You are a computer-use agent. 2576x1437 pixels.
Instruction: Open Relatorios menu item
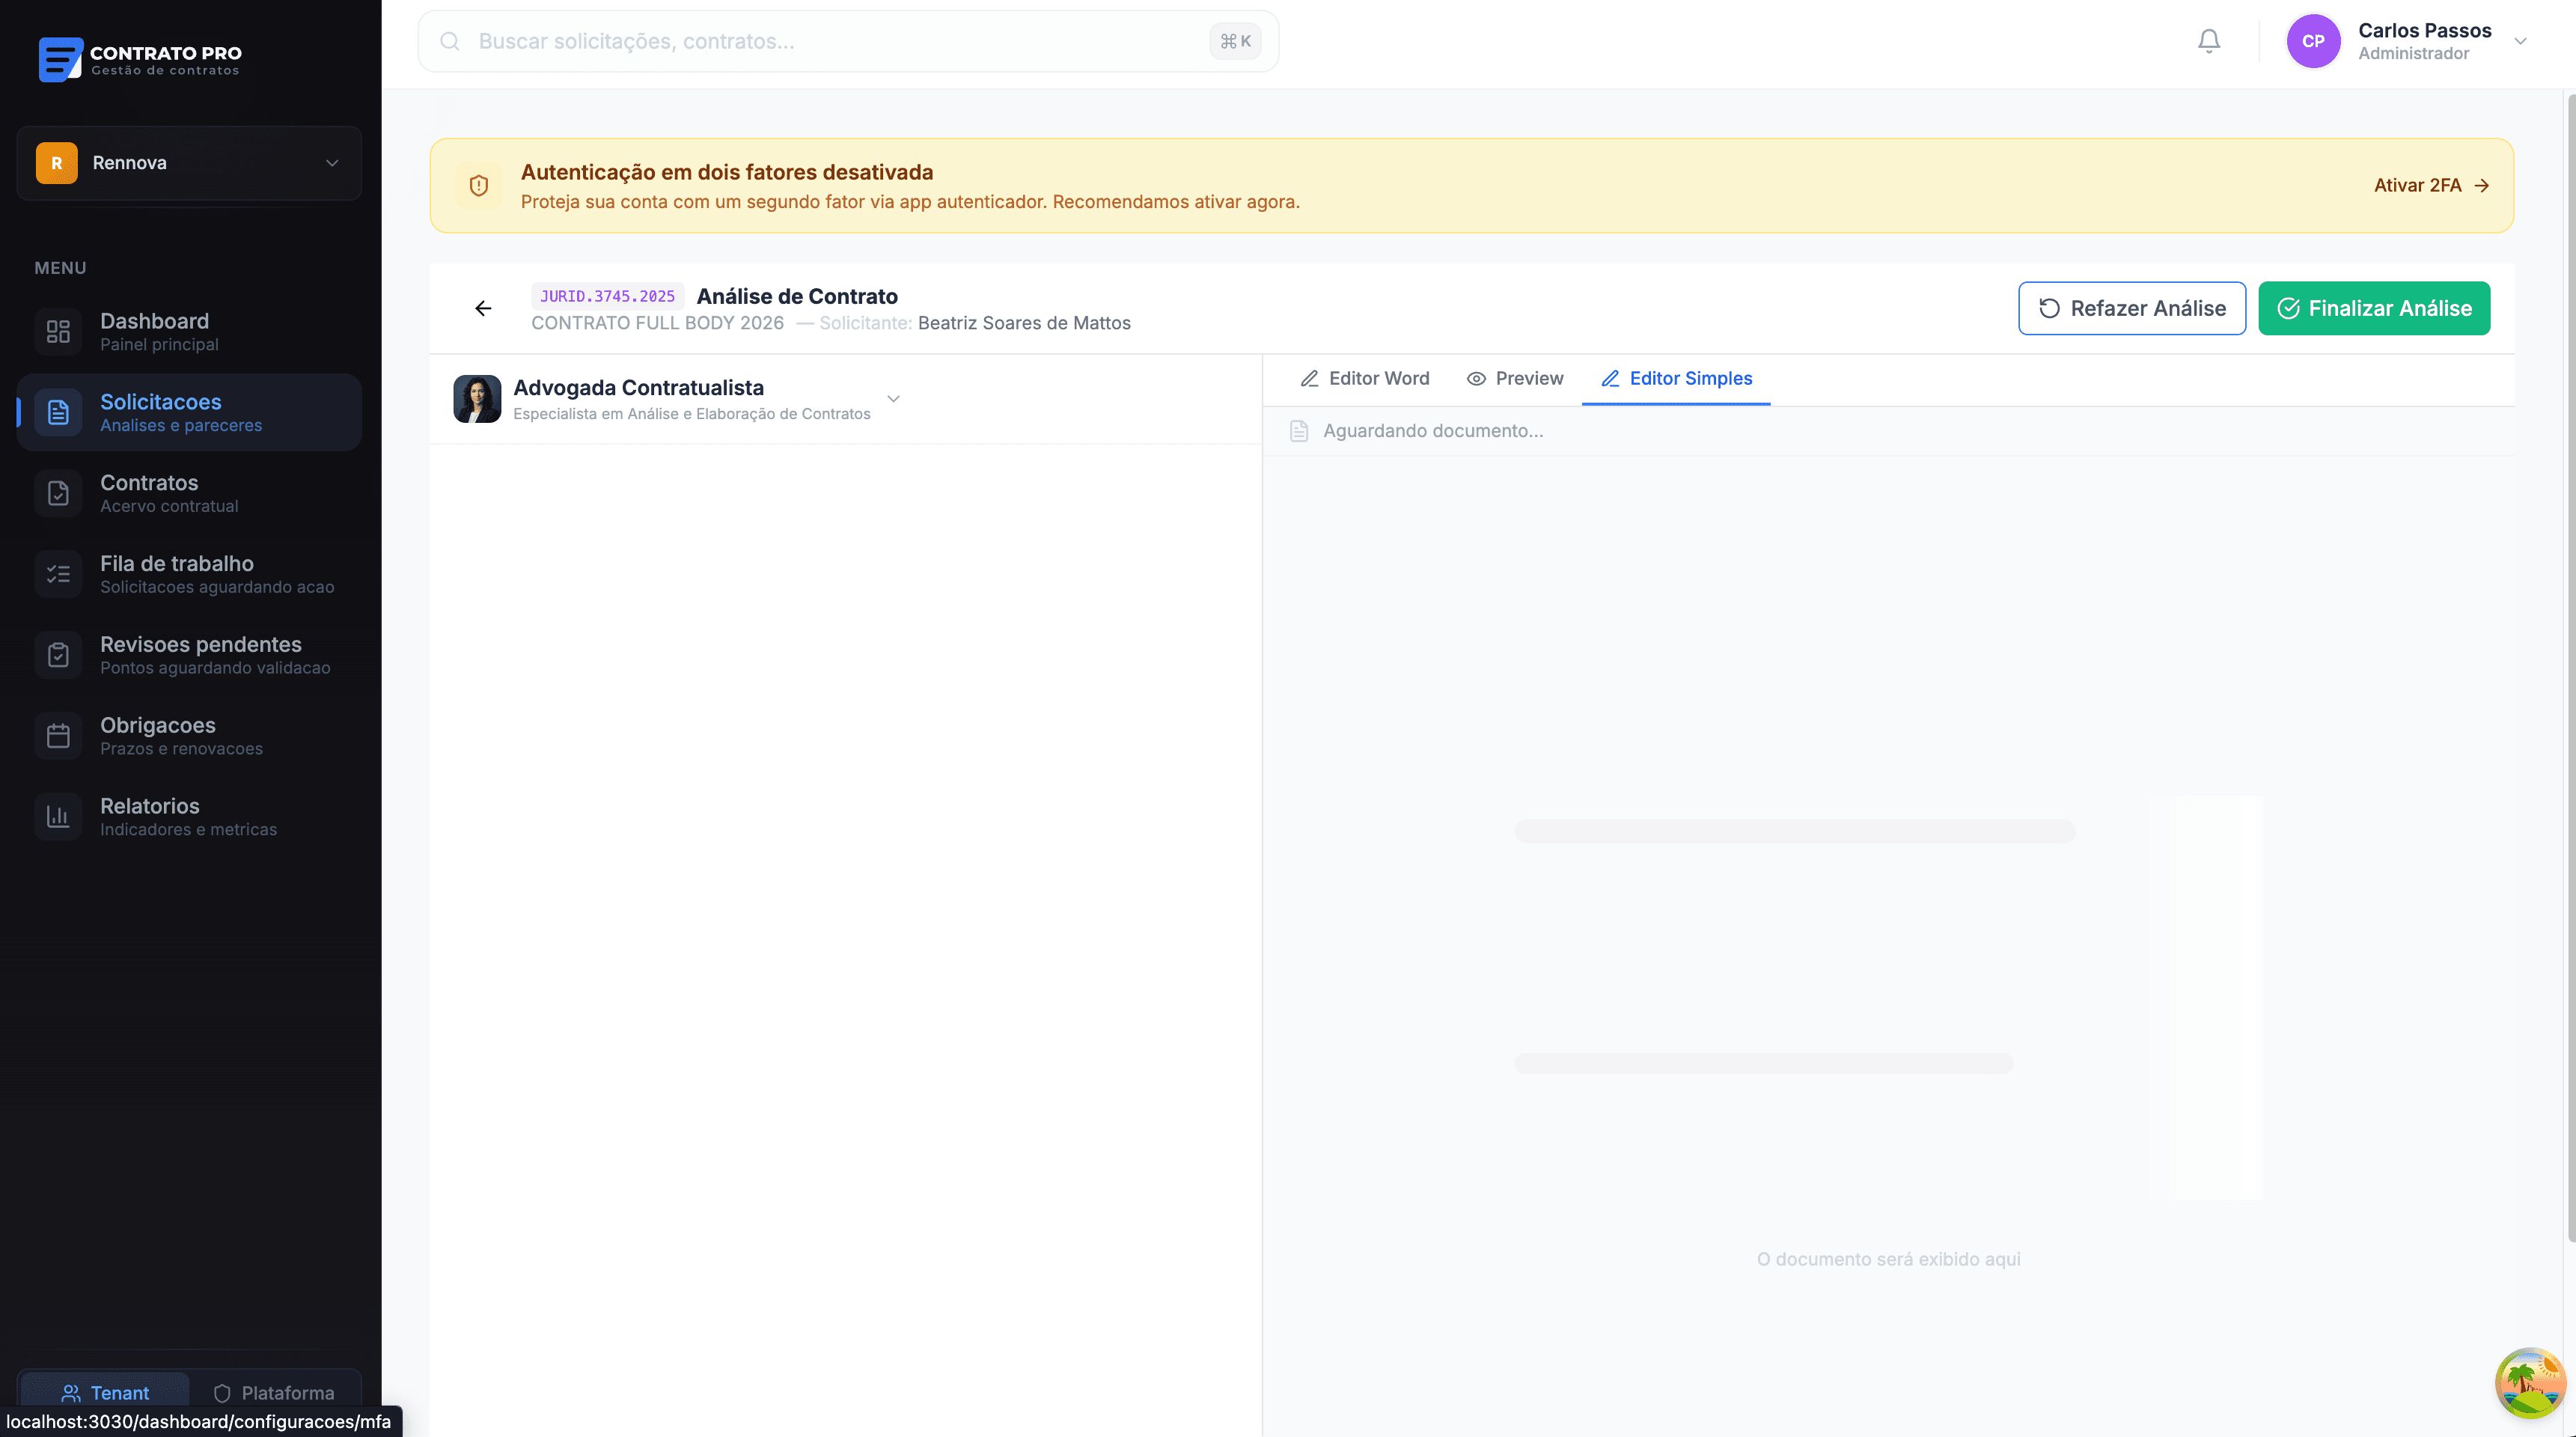coord(189,817)
